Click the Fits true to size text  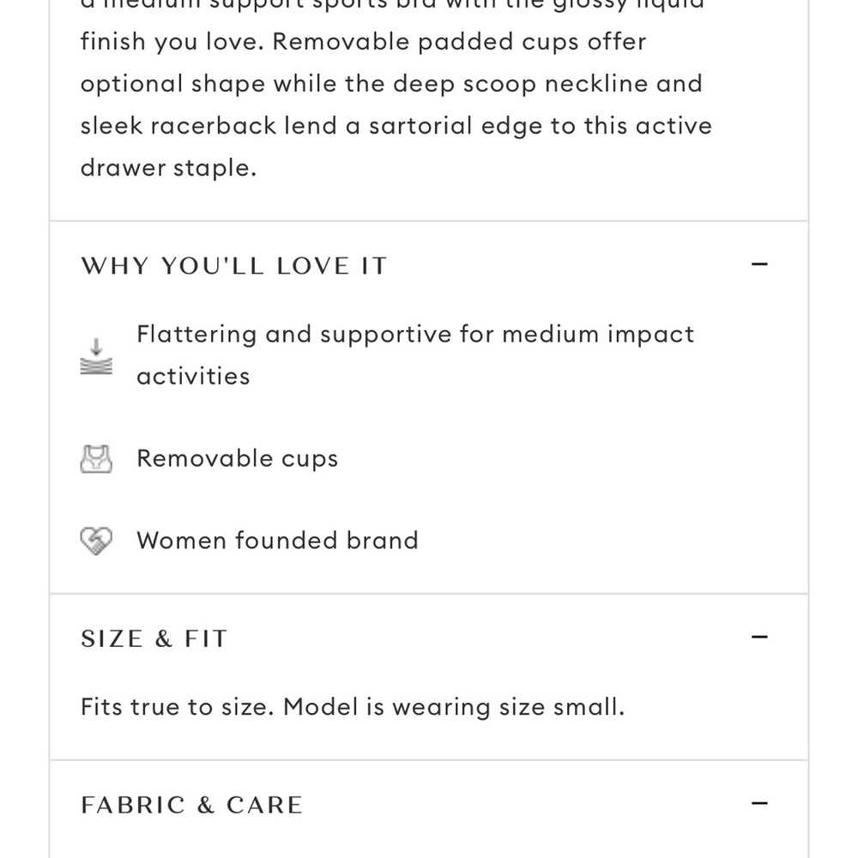353,707
